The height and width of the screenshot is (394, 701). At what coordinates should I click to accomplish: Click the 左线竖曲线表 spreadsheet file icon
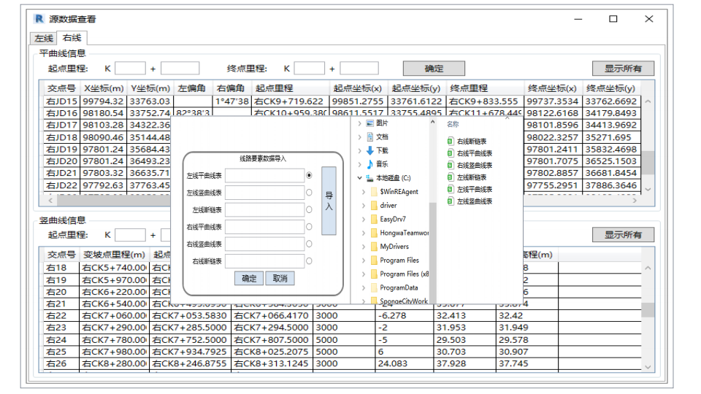(451, 201)
